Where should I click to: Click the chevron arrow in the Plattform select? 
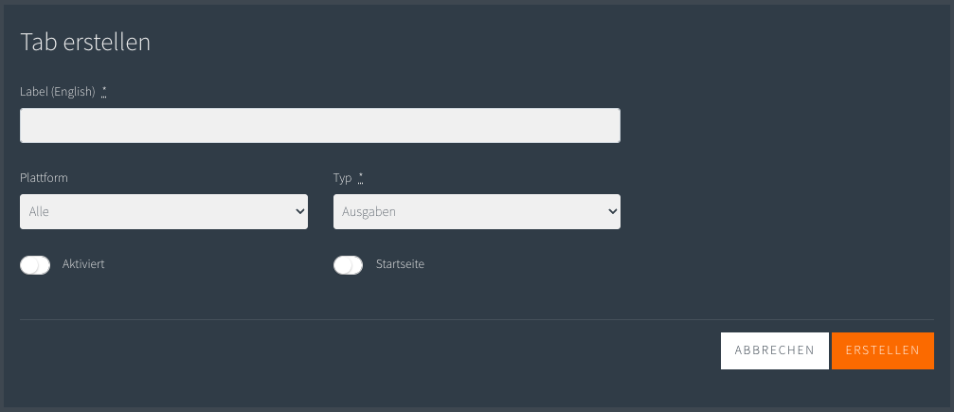300,212
